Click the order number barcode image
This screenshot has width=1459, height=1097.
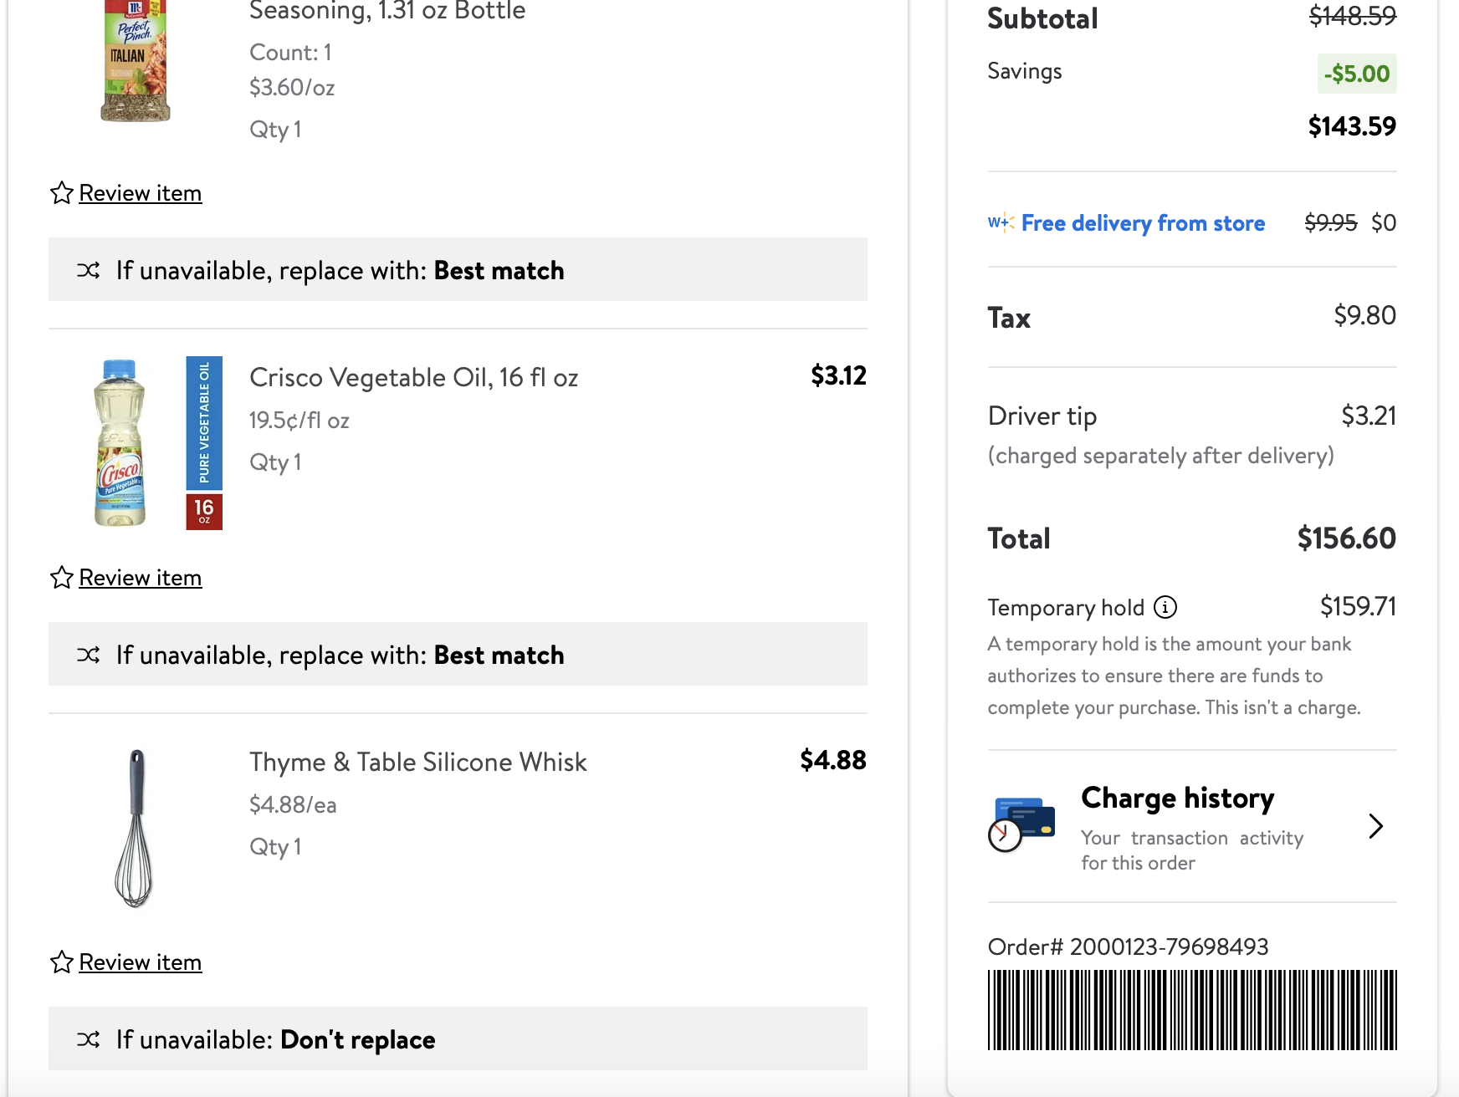click(x=1192, y=1009)
